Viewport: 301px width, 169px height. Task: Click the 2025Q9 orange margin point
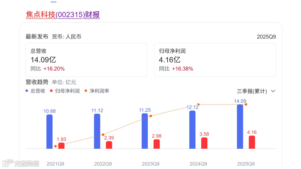[246, 104]
